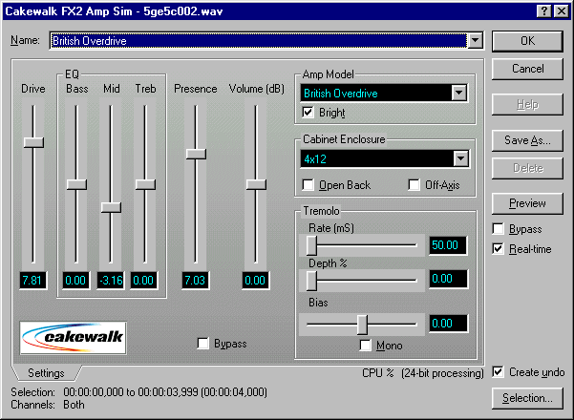Toggle the Bright checkbox
The height and width of the screenshot is (420, 574).
308,112
